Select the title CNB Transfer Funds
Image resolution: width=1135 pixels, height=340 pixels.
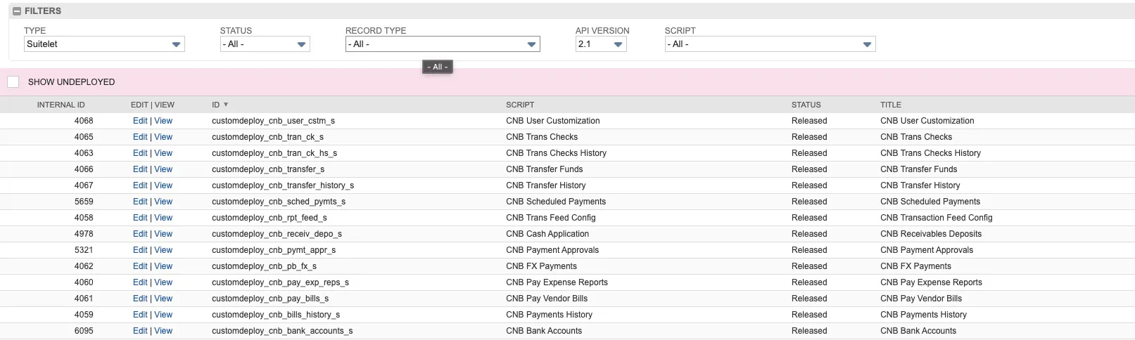918,169
